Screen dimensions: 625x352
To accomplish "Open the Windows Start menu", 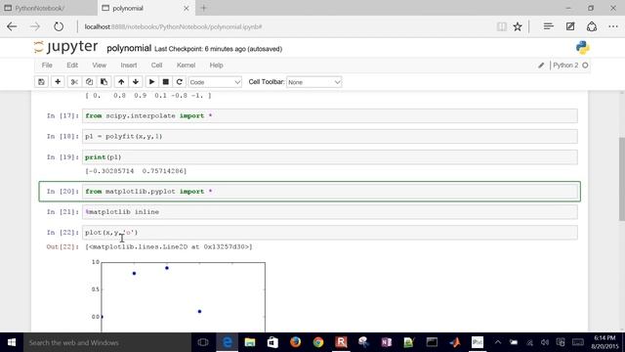I will (x=12, y=342).
